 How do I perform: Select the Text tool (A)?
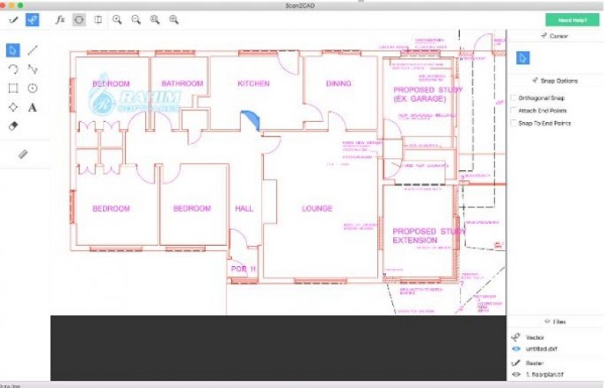coord(33,107)
